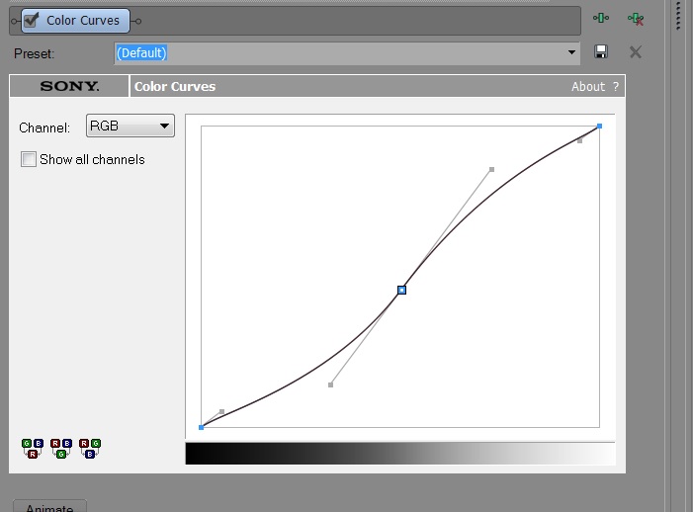Click the Animate button
Viewport: 693px width, 512px height.
[50, 506]
